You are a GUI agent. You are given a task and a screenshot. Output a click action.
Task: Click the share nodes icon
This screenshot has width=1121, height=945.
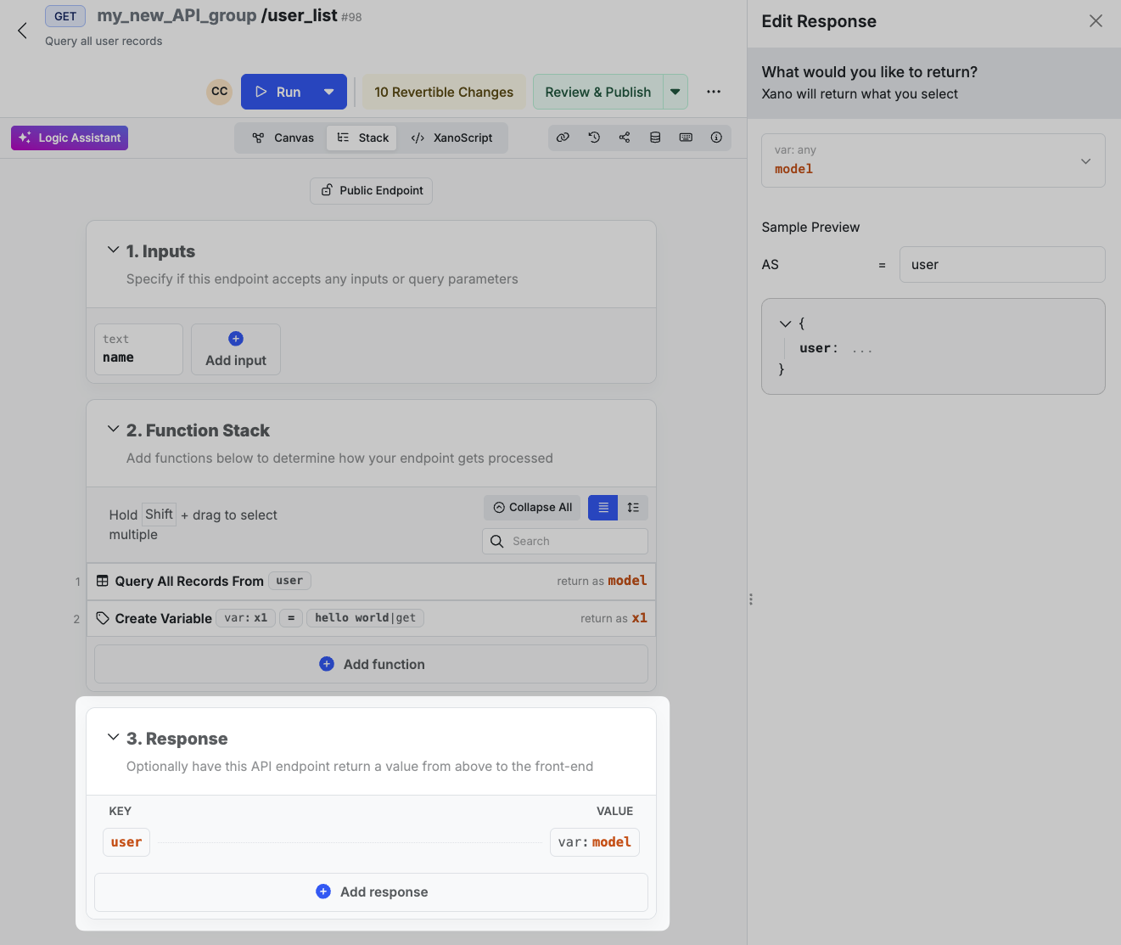coord(625,138)
